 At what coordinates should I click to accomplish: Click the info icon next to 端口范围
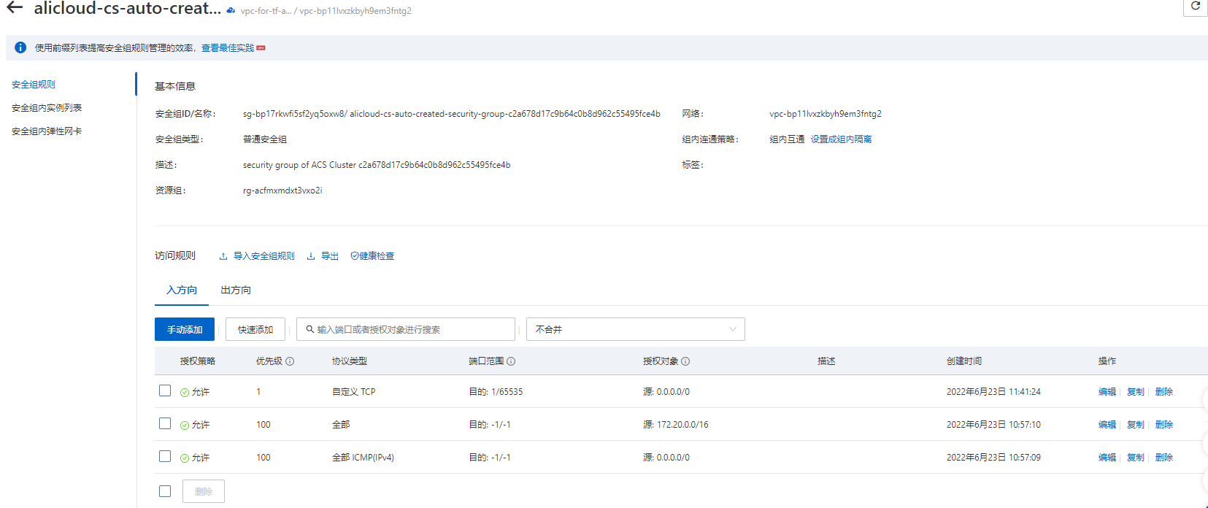point(511,361)
